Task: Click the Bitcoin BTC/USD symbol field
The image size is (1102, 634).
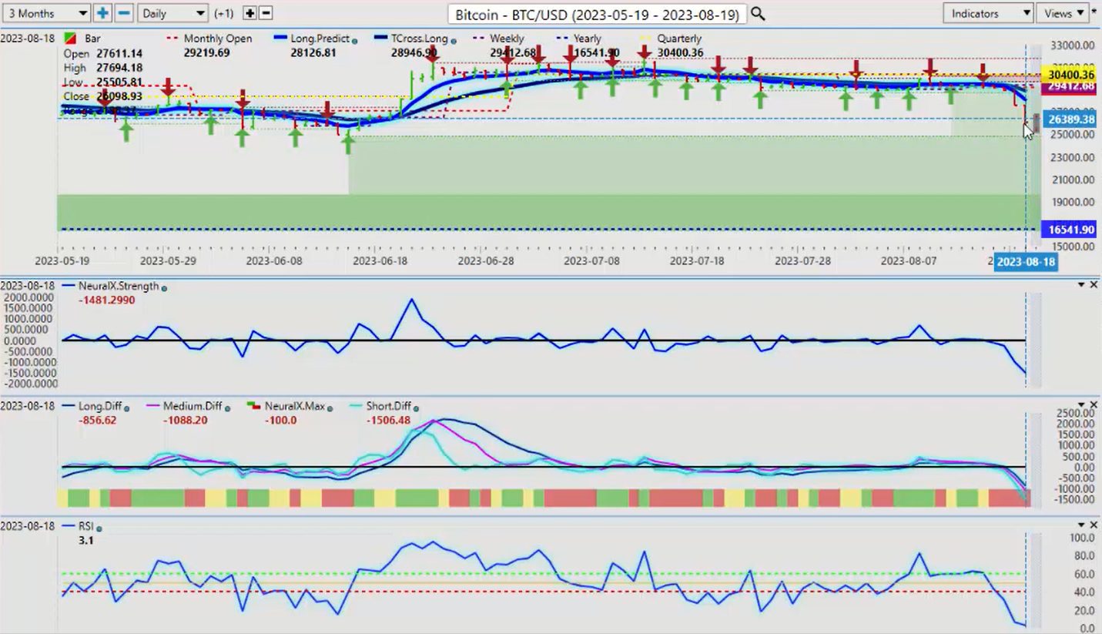Action: (x=597, y=14)
